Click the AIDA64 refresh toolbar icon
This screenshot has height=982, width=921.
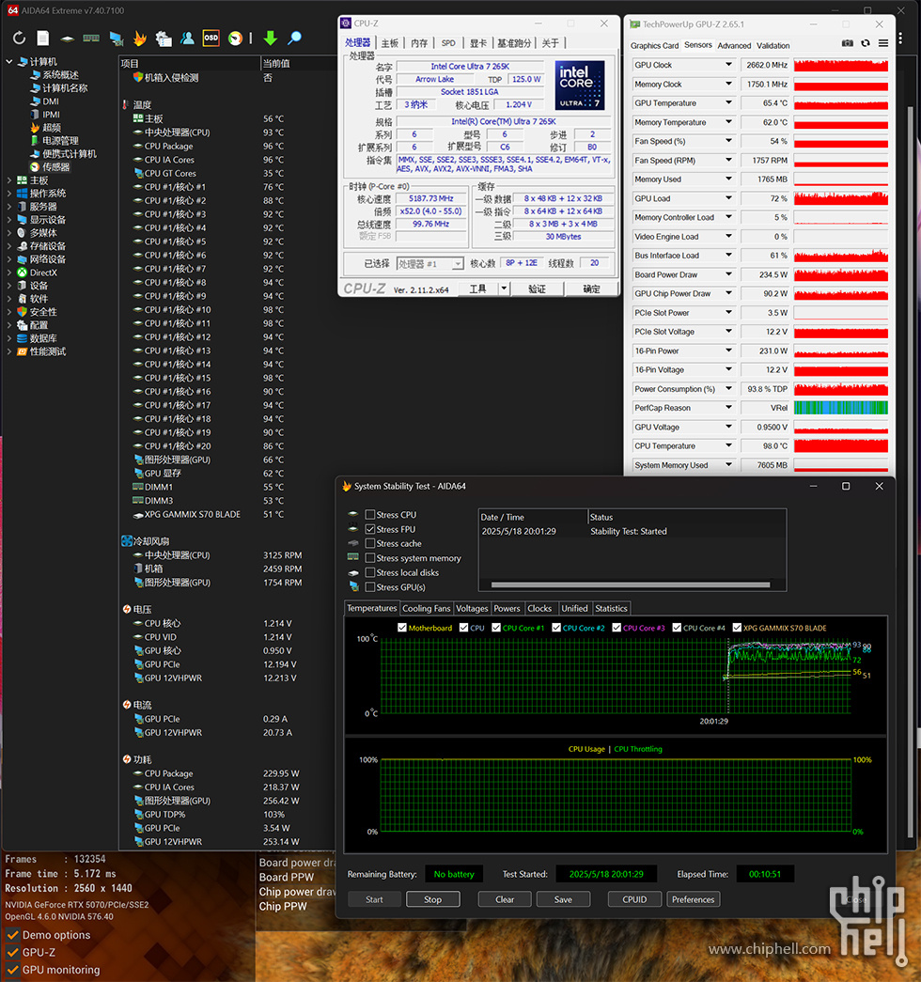click(x=20, y=39)
